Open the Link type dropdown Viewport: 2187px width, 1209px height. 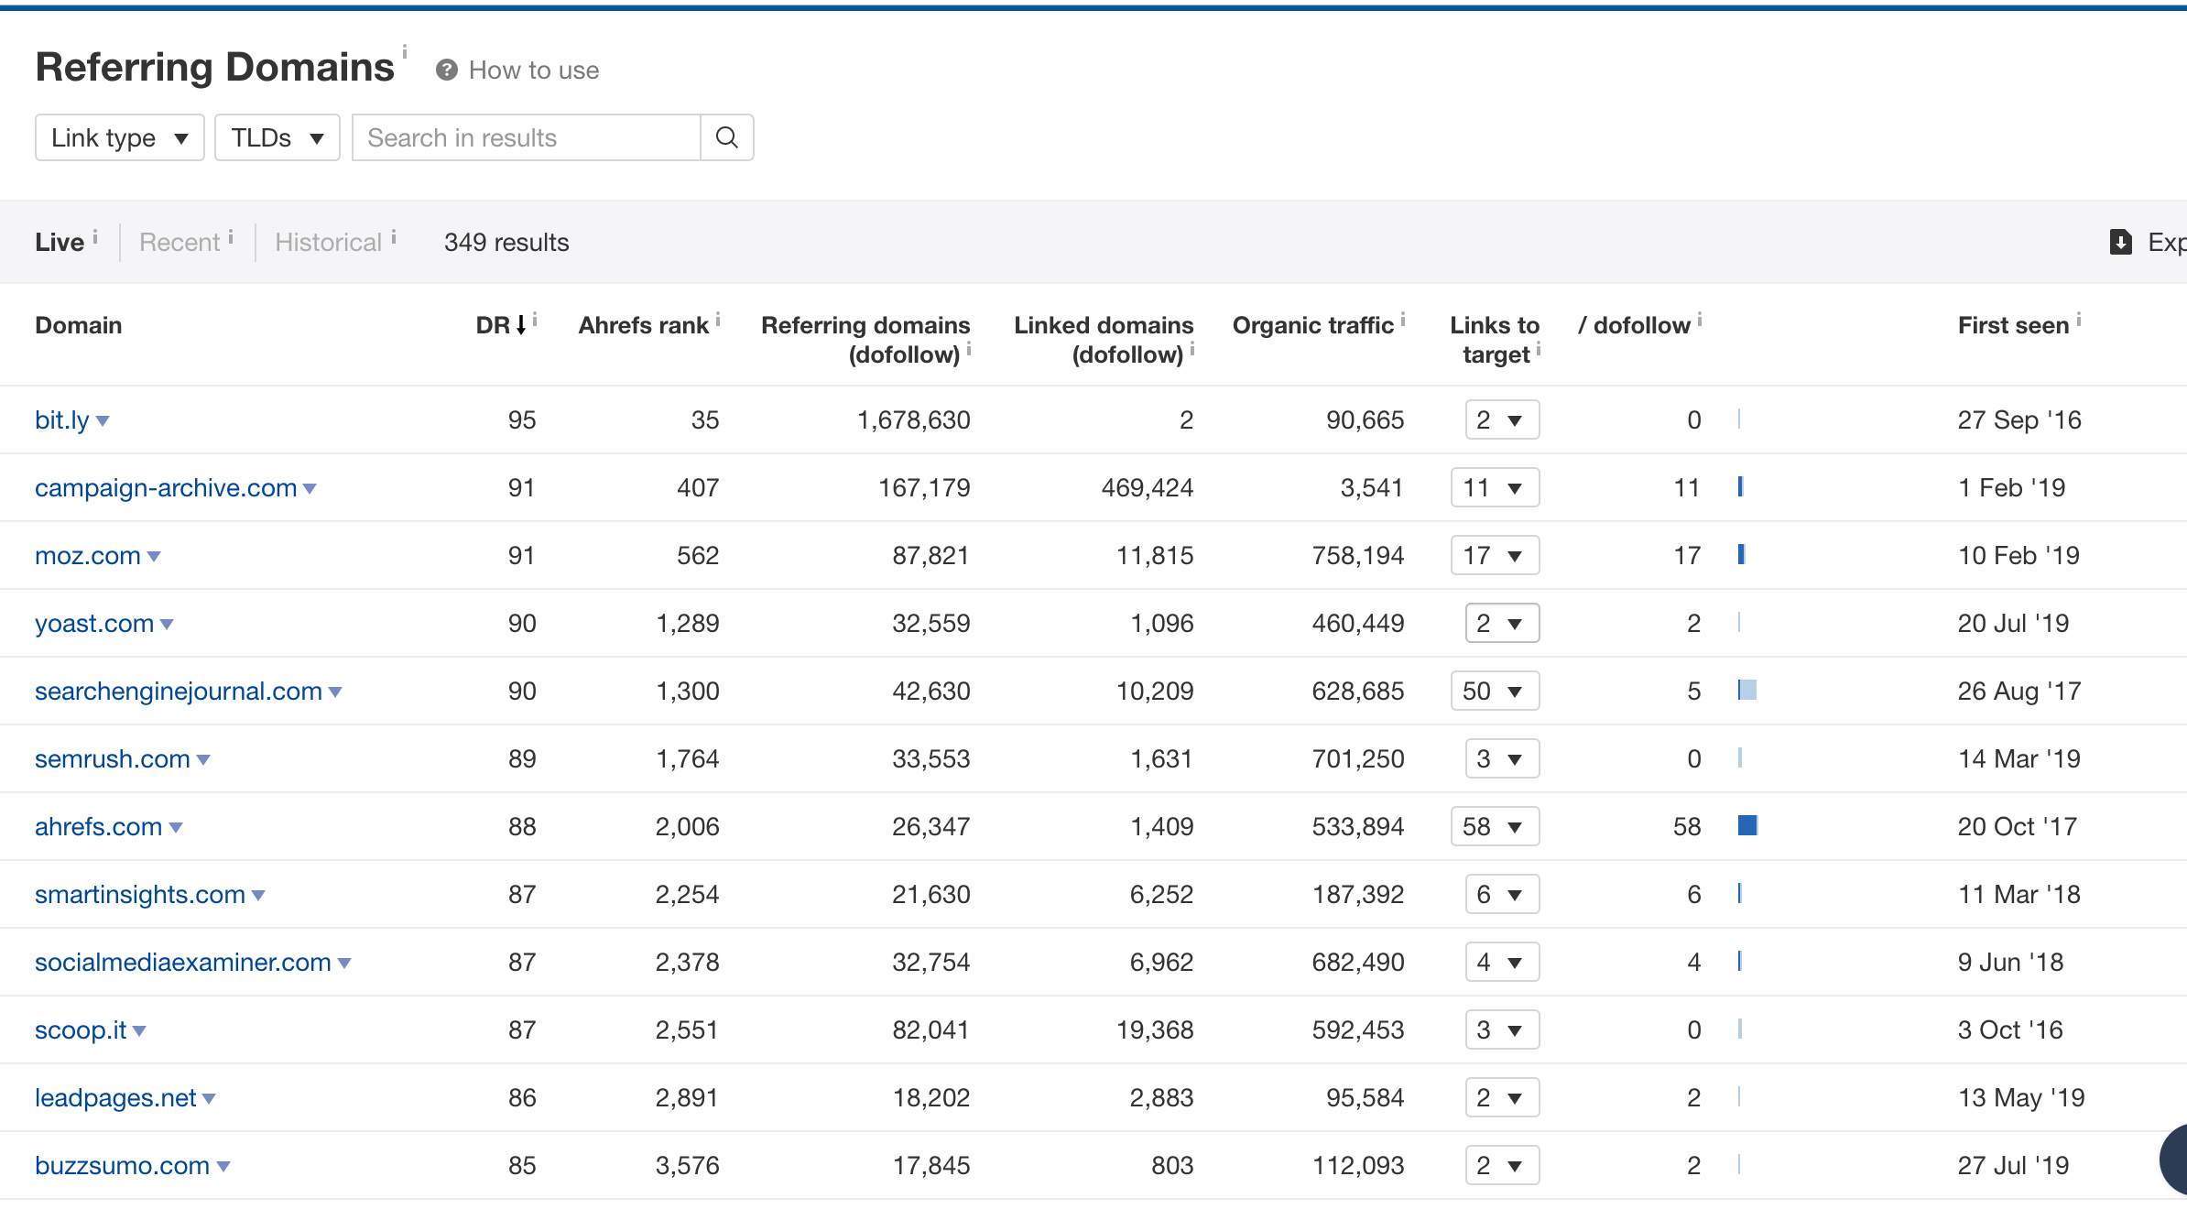(x=119, y=137)
